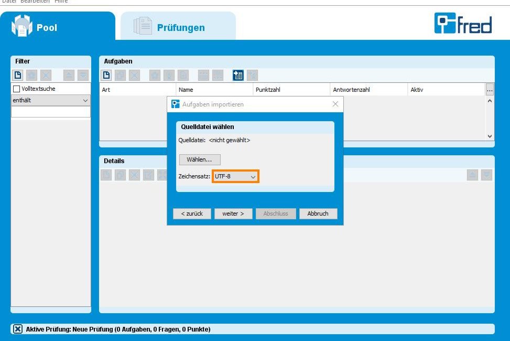Open the Bearbeiten menu
510x341 pixels.
point(35,1)
